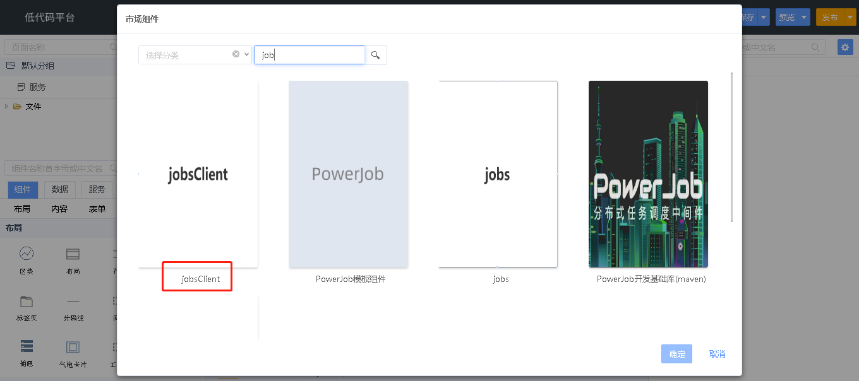Click the magnifier in the top-right search box
Screen dimensions: 859x381
[x=815, y=47]
